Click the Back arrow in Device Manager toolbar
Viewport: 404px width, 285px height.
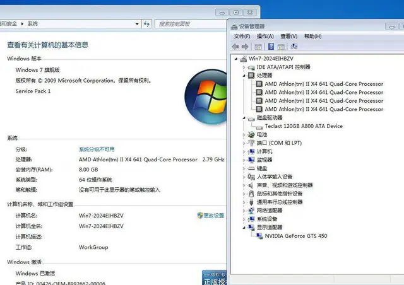235,47
